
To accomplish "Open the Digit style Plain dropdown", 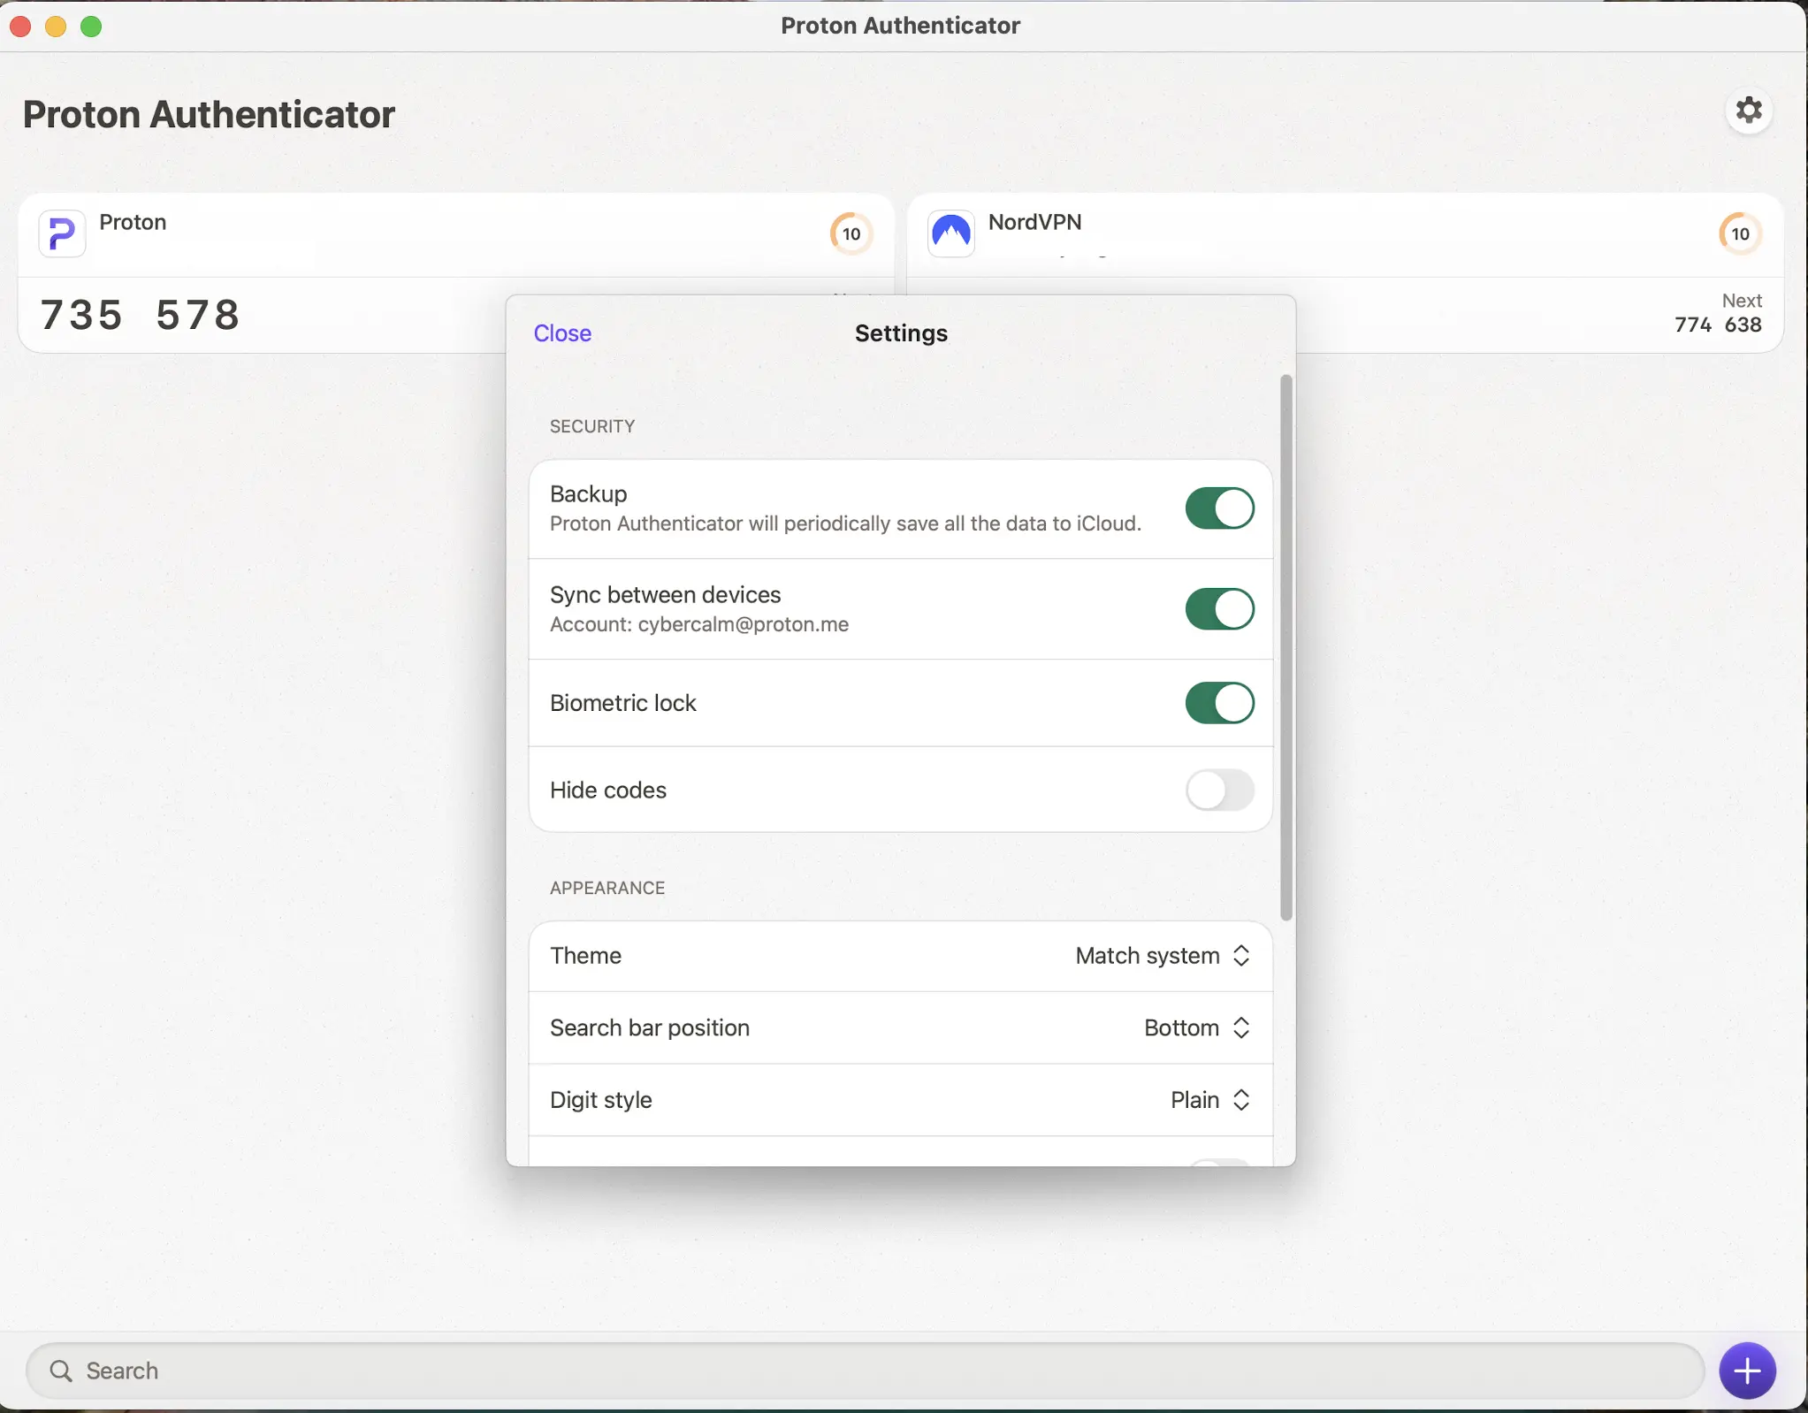I will [1209, 1100].
